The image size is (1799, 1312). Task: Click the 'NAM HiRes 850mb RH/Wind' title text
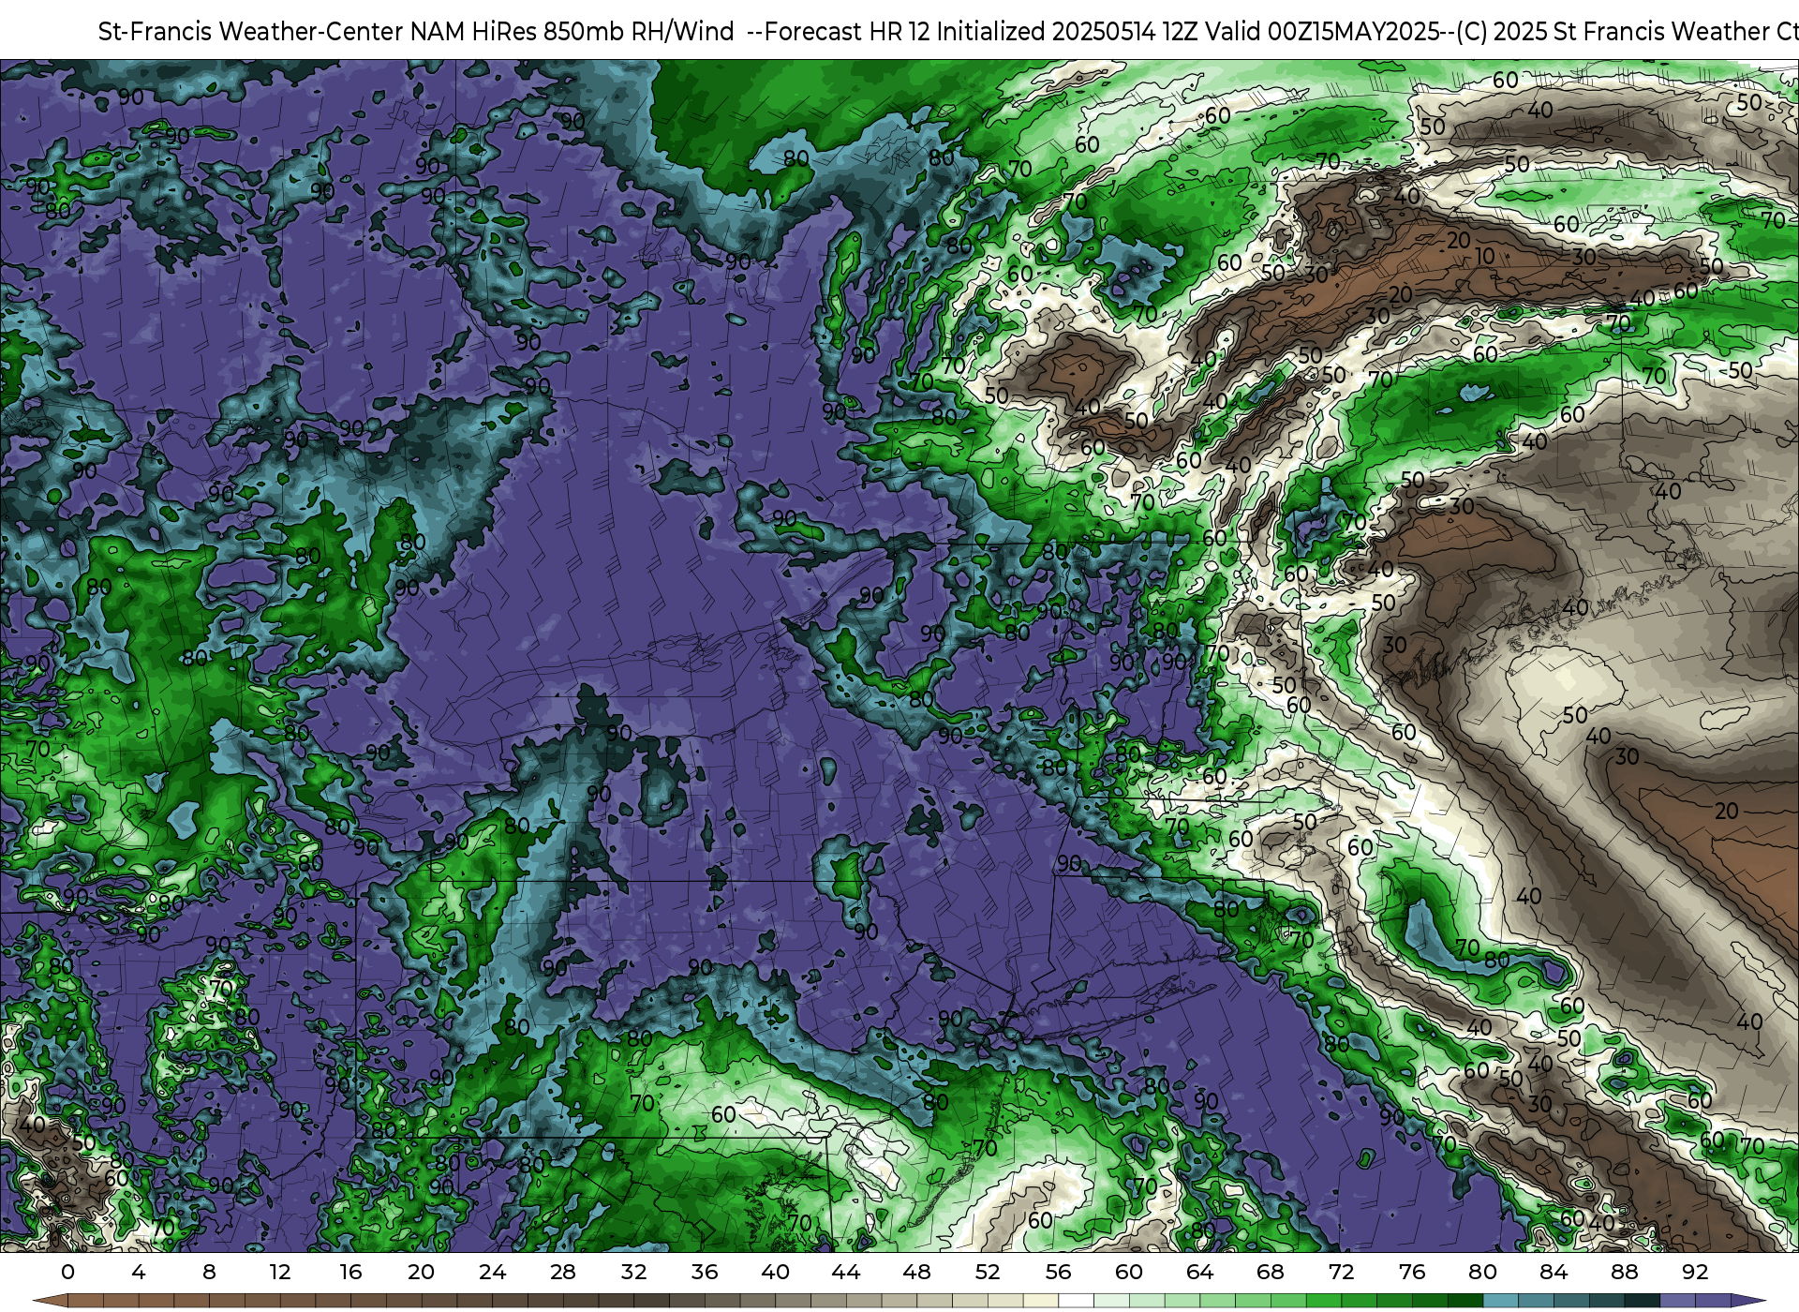point(572,32)
